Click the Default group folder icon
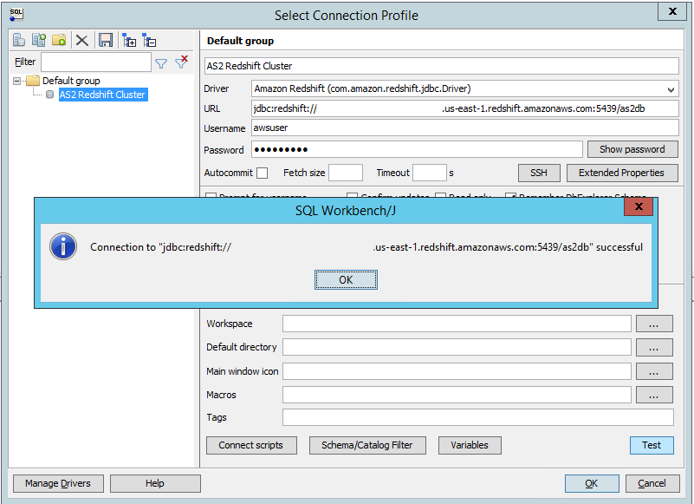Screen dimensions: 694x504 pos(33,81)
